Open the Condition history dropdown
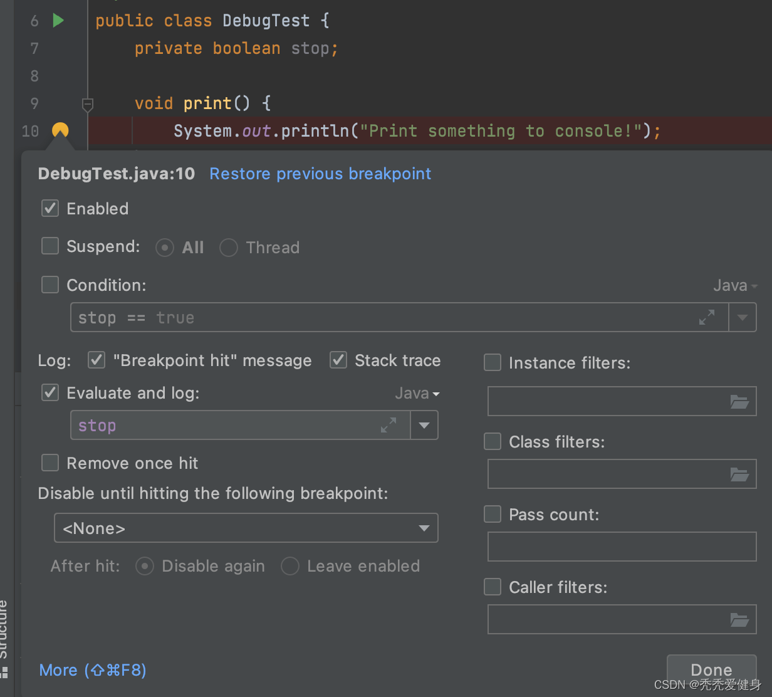The width and height of the screenshot is (772, 697). coord(743,318)
